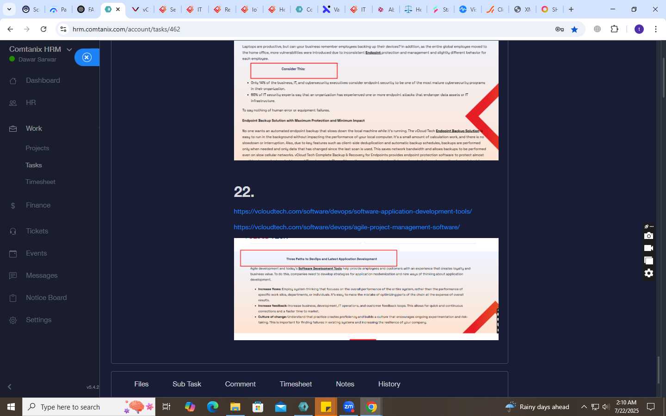Open the Rainy days ahead weather widget

537,407
